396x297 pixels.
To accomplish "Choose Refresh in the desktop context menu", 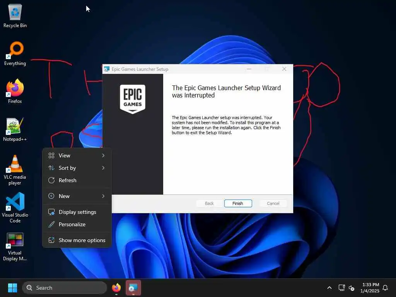I will tap(77, 180).
